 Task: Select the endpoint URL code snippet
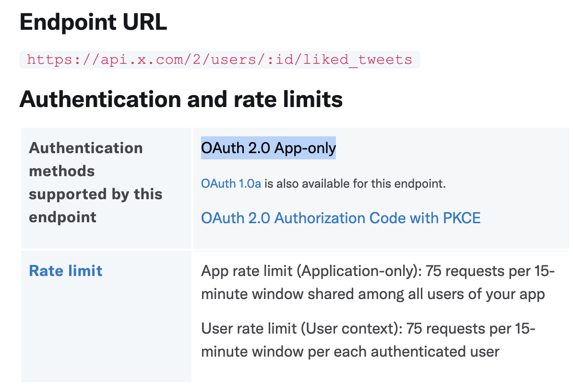[219, 60]
